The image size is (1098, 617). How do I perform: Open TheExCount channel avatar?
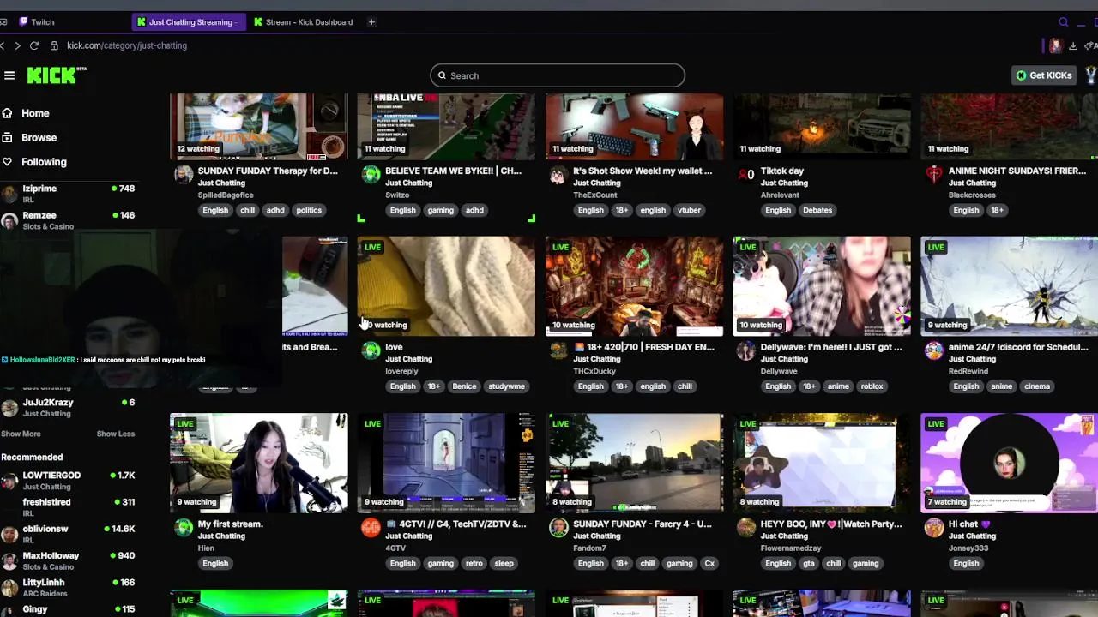click(x=558, y=176)
